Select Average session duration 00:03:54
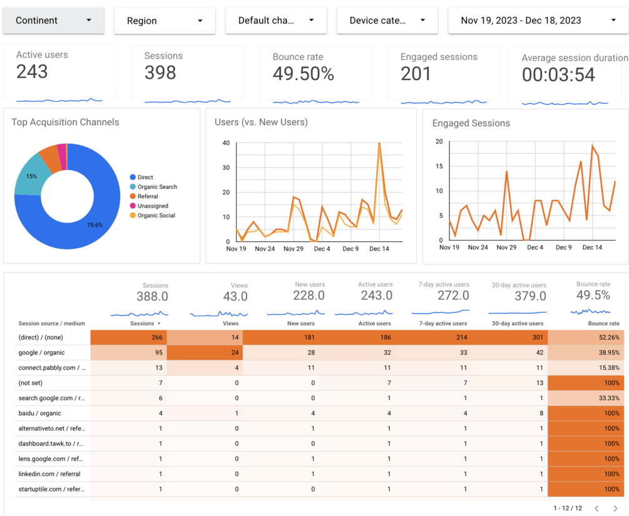This screenshot has height=516, width=629. (558, 74)
